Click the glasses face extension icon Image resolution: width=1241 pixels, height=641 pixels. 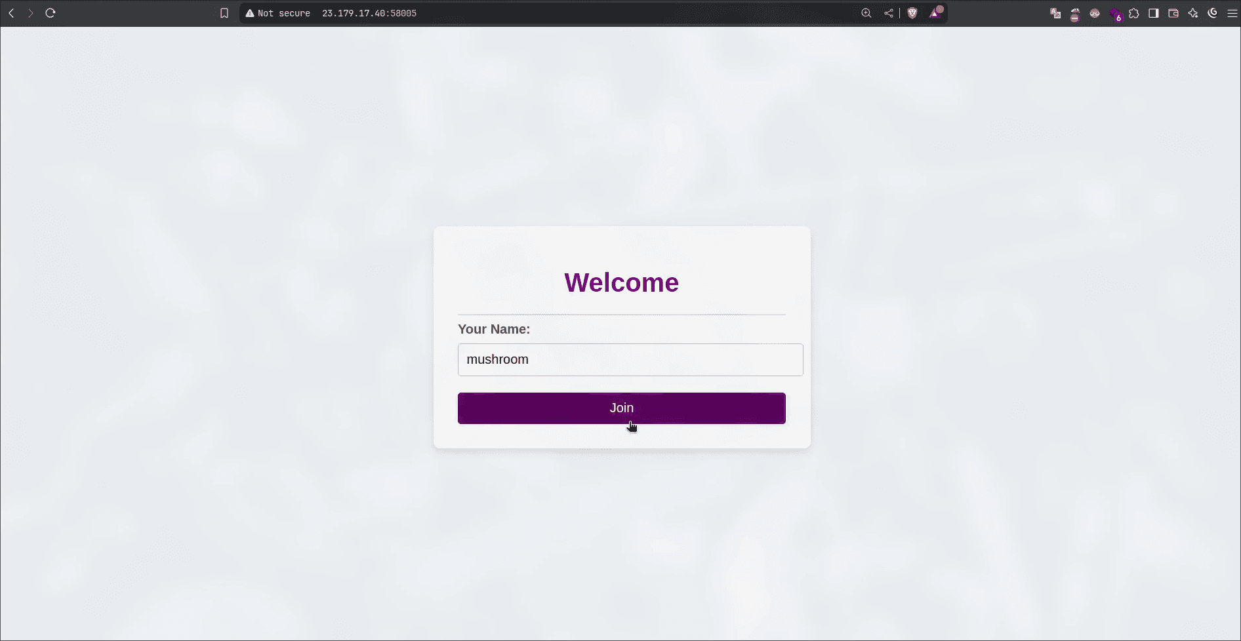(1095, 13)
